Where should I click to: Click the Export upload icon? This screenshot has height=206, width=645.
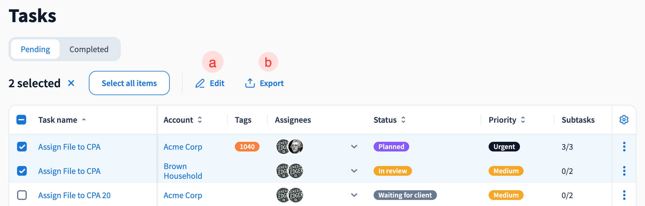point(250,83)
